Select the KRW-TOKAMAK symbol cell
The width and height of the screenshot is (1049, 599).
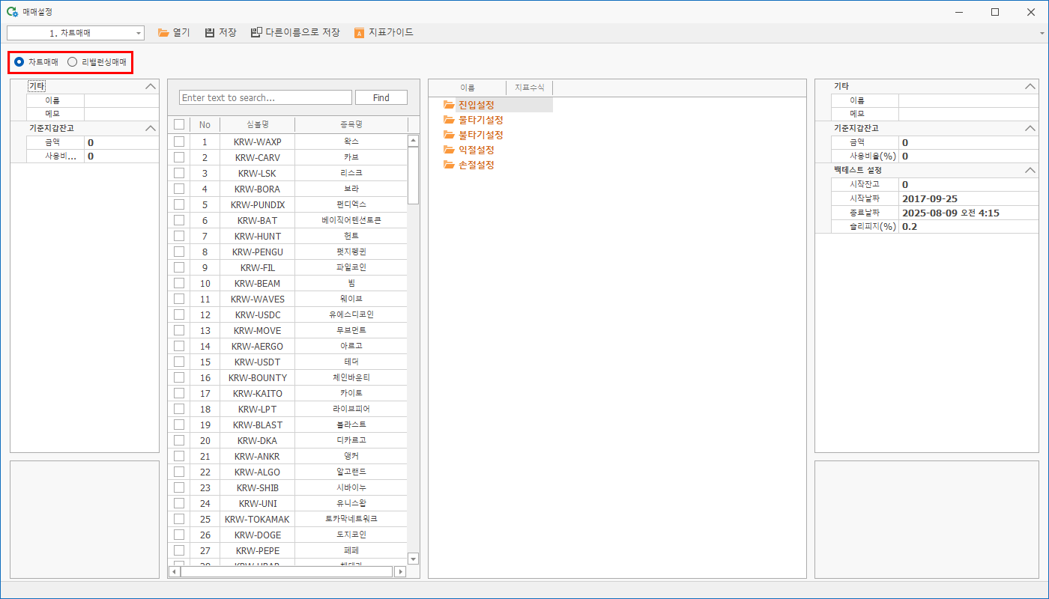pyautogui.click(x=258, y=519)
